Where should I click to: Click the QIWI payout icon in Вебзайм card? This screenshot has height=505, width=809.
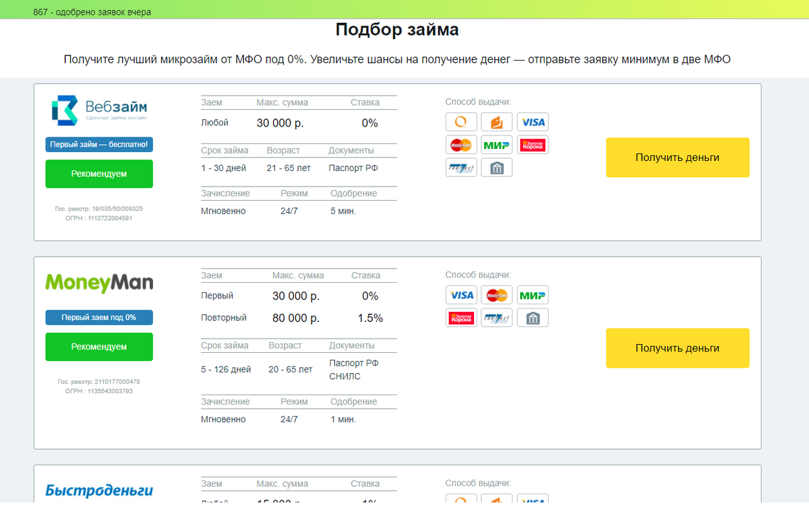[x=461, y=122]
